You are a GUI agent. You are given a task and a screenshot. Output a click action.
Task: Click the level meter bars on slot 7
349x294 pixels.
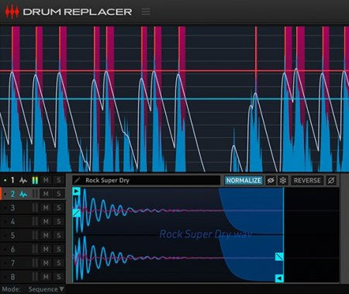(x=35, y=263)
